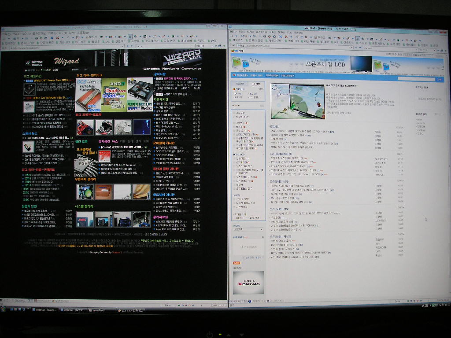This screenshot has width=451, height=338.
Task: Open the AMD Dual core Quad core banner
Action: pos(114,95)
